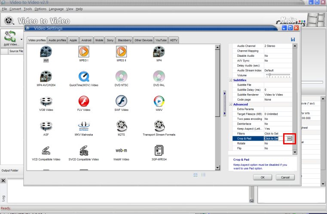Adjust the Volume slider

pyautogui.click(x=269, y=75)
